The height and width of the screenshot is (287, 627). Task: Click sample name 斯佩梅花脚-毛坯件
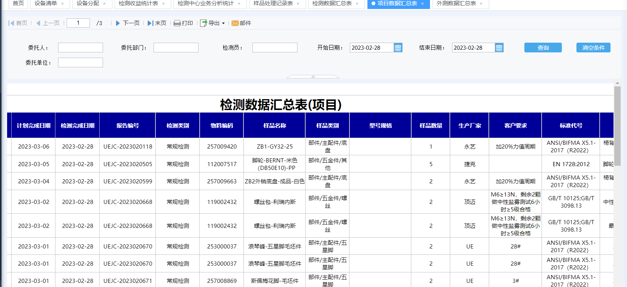point(275,281)
